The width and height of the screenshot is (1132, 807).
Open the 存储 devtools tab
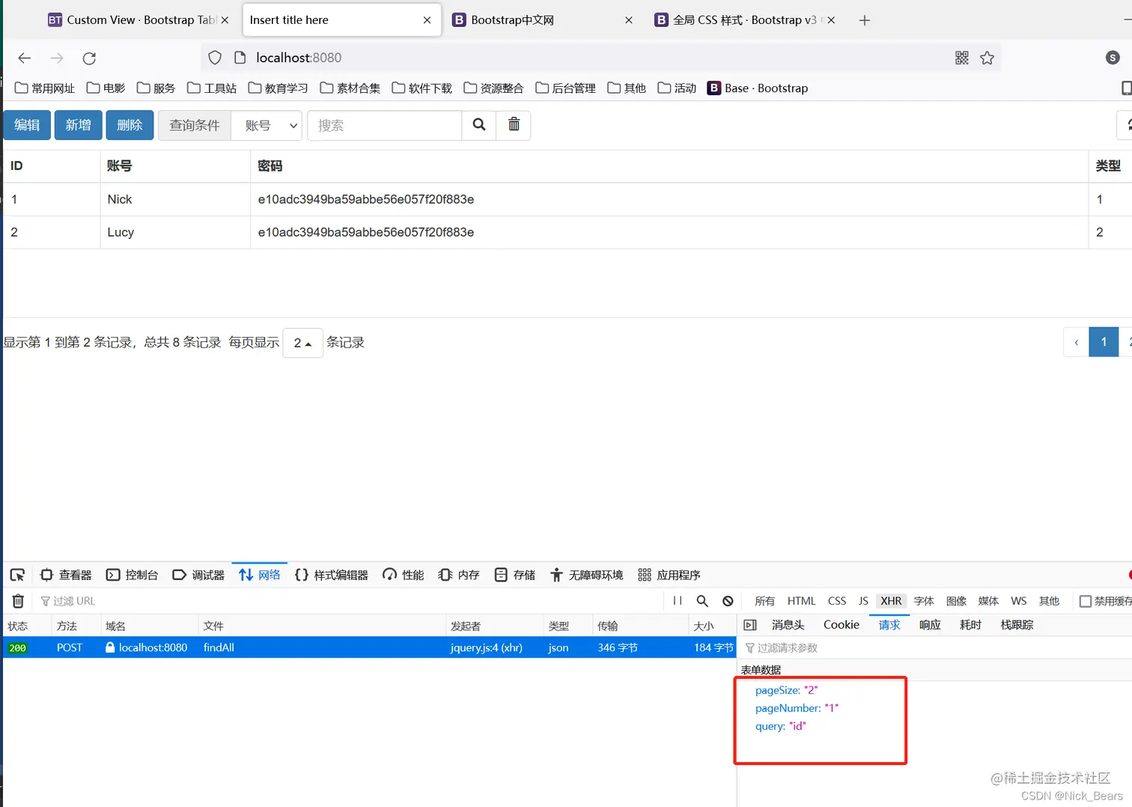point(515,575)
